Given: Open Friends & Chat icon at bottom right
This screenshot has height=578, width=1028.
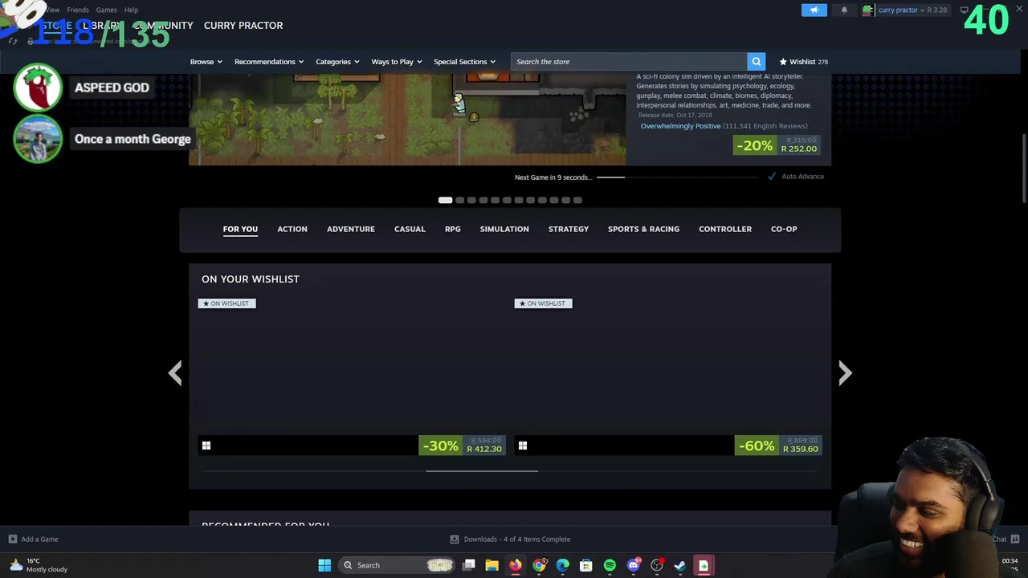Looking at the screenshot, I should pyautogui.click(x=1015, y=539).
